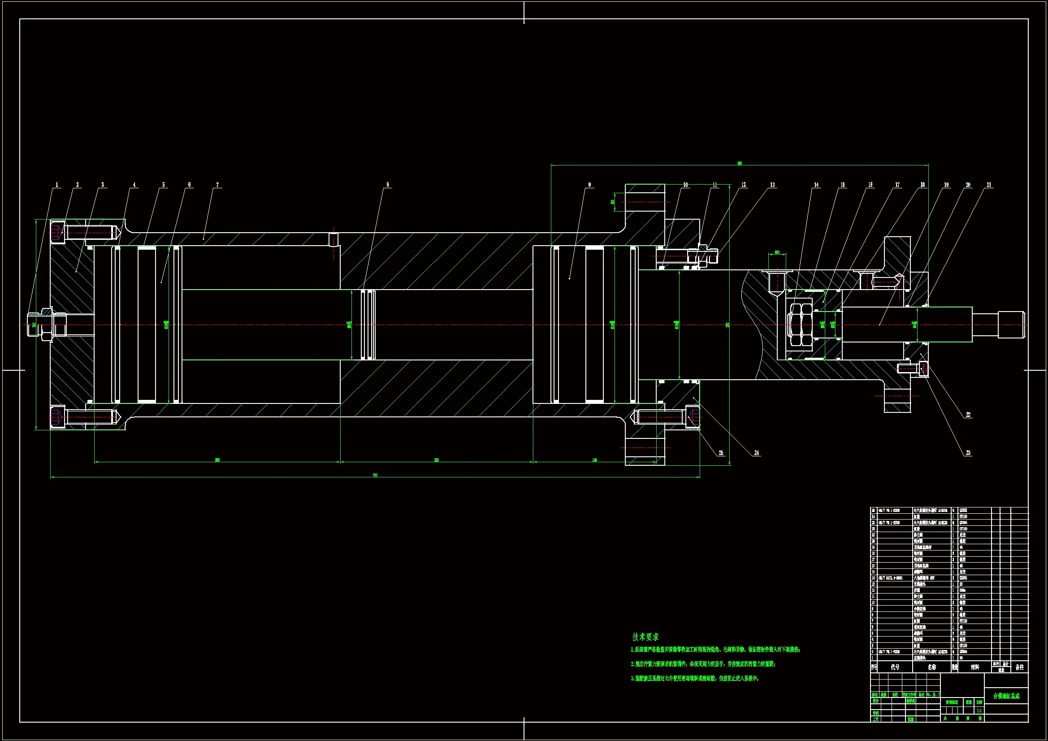Click the 940 overall length dimension

pos(375,475)
